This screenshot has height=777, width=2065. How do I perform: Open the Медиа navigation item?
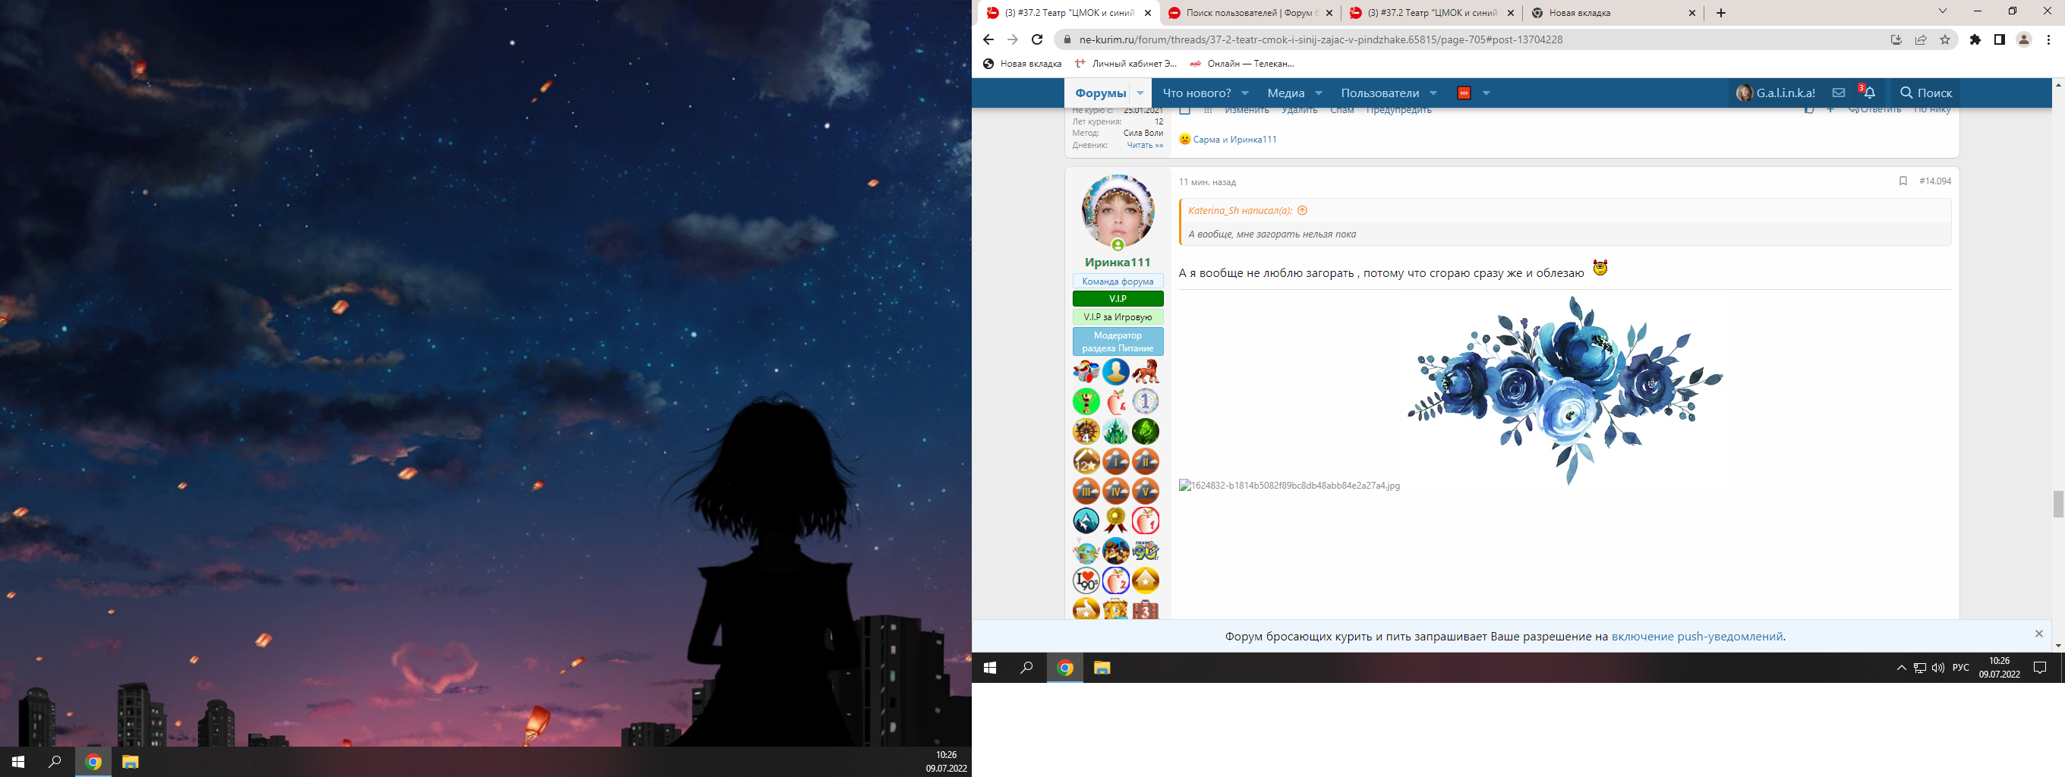(1286, 93)
